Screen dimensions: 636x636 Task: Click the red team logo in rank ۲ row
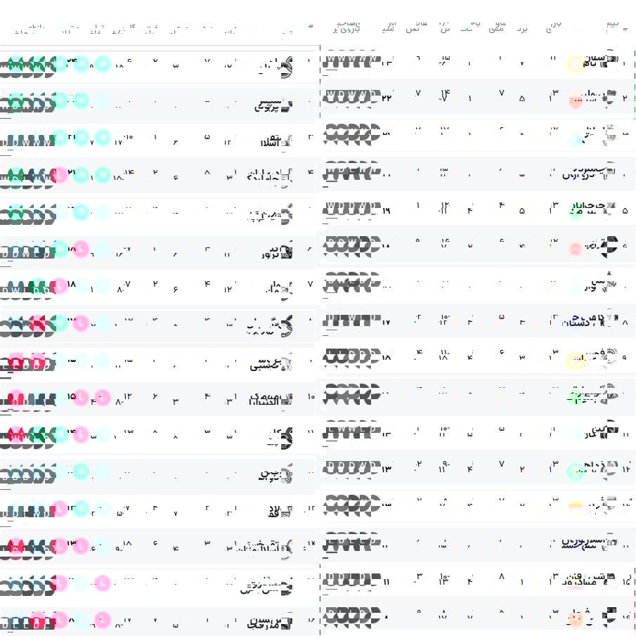click(x=575, y=100)
